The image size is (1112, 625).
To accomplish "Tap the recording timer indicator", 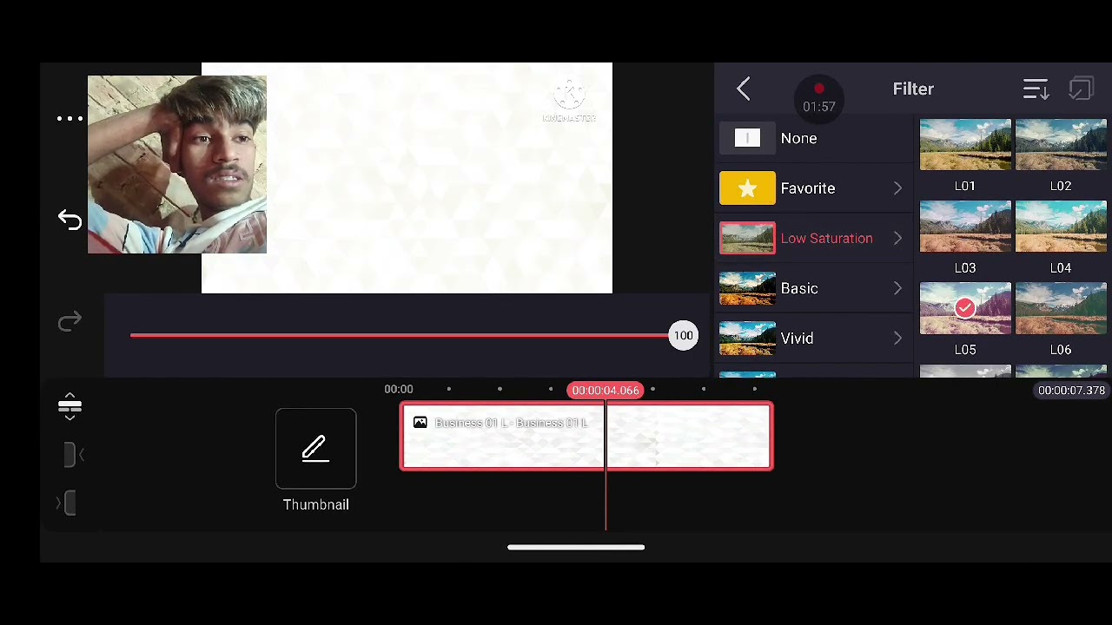I will click(819, 98).
